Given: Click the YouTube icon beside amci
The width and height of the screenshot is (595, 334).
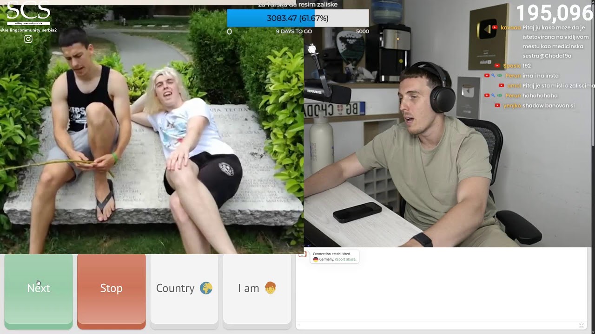Looking at the screenshot, I should point(502,86).
